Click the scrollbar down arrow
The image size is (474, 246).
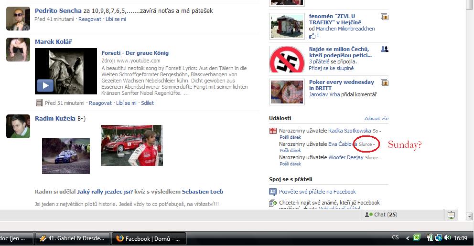(x=470, y=216)
